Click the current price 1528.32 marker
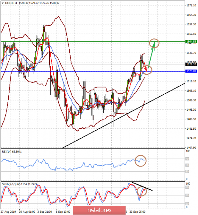198x215 pixels. pyautogui.click(x=191, y=64)
